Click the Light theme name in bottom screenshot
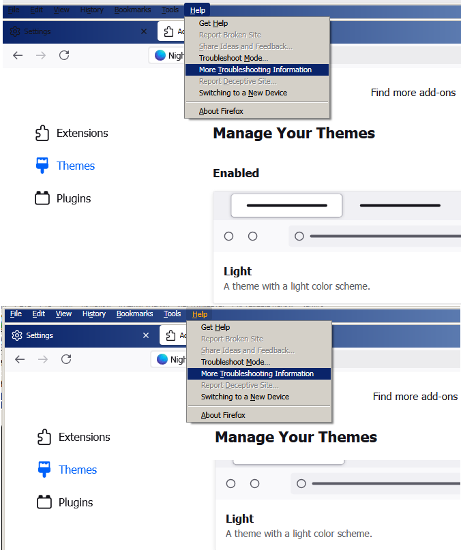This screenshot has width=461, height=550. 240,519
